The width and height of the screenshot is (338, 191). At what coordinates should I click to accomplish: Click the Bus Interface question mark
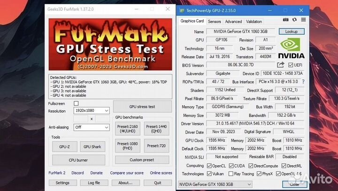303,82
